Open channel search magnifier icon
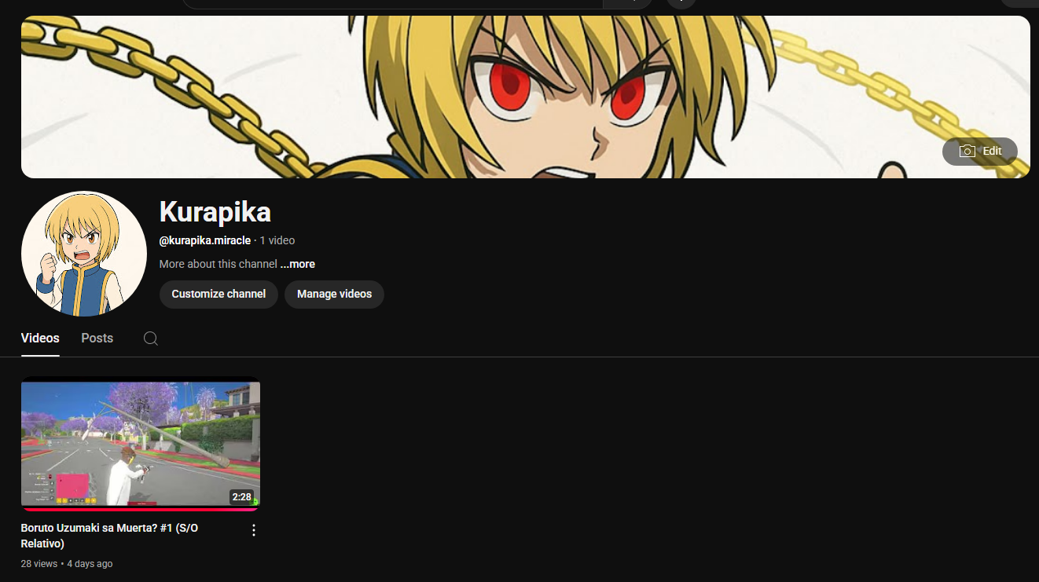 pyautogui.click(x=151, y=339)
